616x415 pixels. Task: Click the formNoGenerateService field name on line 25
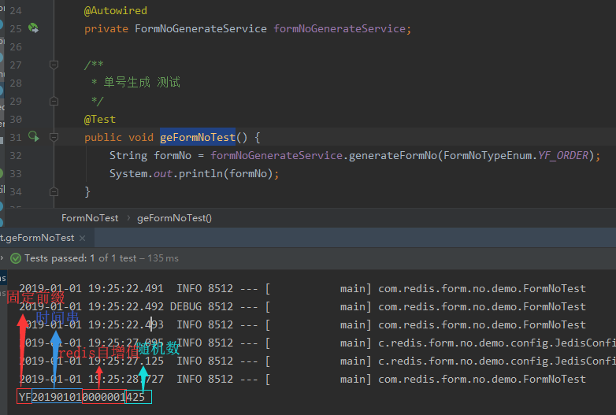[x=340, y=28]
